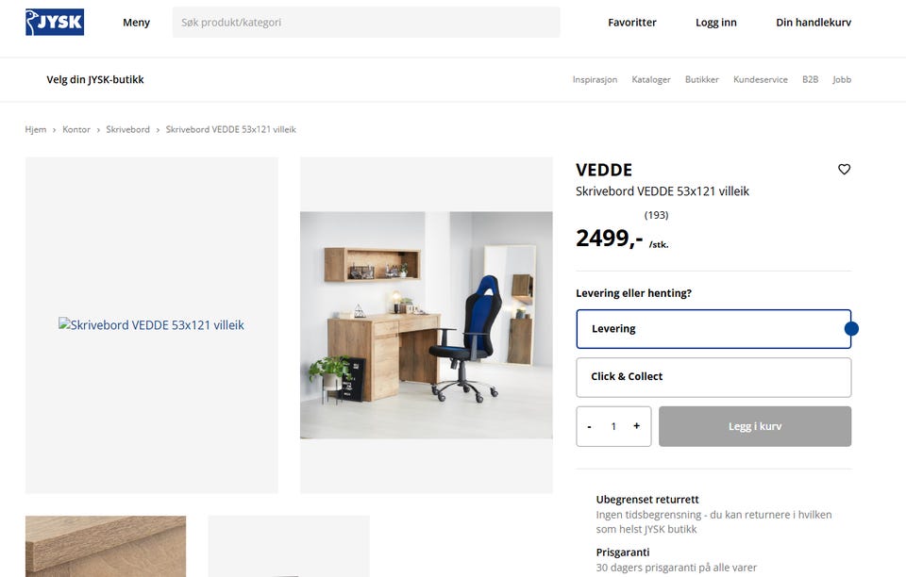Add VEDDE to favorites via heart icon

coord(844,169)
